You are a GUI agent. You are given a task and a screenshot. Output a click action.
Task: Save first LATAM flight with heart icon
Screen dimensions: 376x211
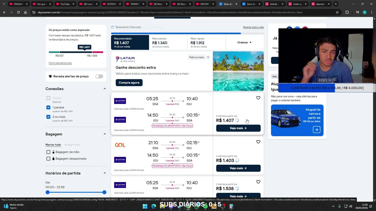click(258, 98)
